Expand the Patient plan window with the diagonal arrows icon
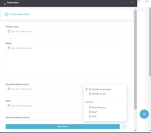 point(127,3)
